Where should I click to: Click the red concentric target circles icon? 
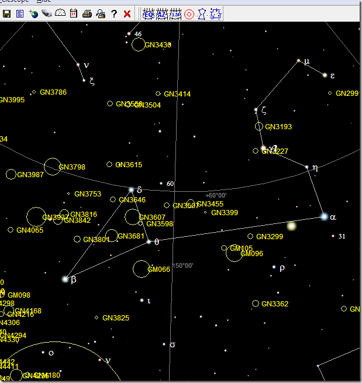(x=189, y=15)
